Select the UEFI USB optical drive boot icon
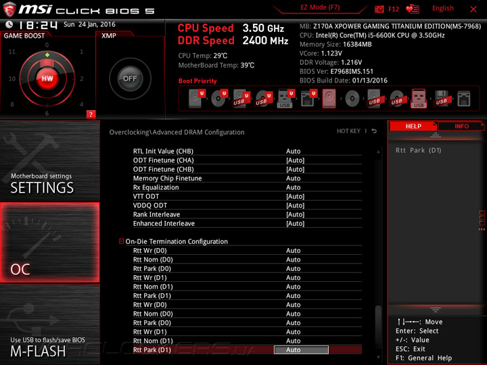Screen dimensions: 487x365 tap(264, 99)
